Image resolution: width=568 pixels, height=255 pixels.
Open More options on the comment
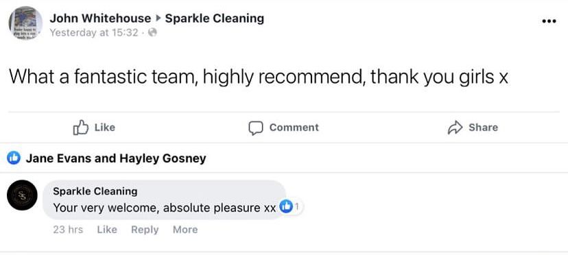coord(185,230)
